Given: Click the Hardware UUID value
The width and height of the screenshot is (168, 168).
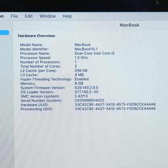Looking at the screenshot, I should [x=115, y=104].
